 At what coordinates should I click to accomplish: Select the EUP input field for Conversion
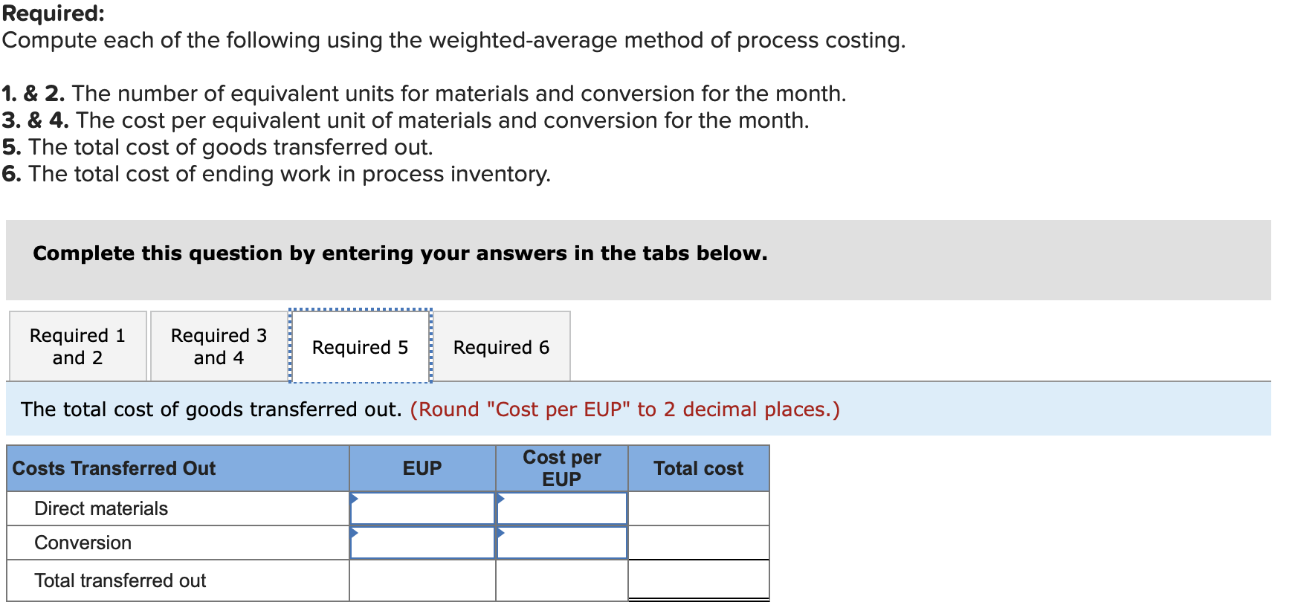coord(422,543)
